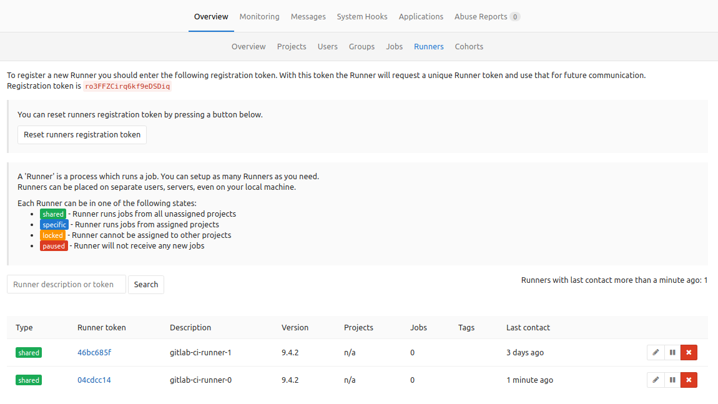Open the Messages tab
The height and width of the screenshot is (404, 718).
(308, 16)
